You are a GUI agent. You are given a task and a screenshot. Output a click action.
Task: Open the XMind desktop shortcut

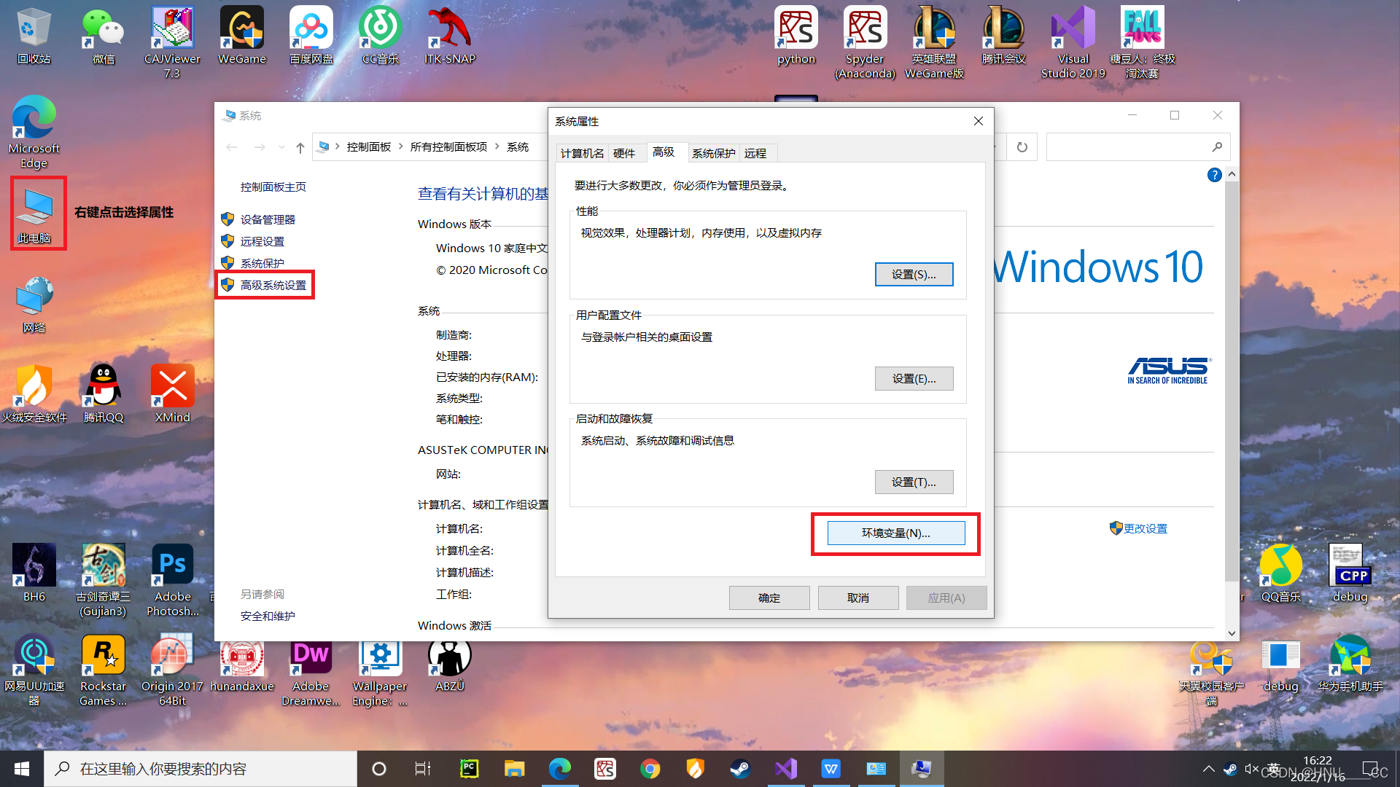172,386
